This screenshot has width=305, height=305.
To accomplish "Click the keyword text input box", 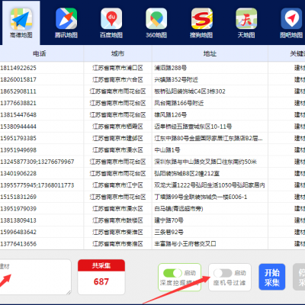I will coord(35,277).
